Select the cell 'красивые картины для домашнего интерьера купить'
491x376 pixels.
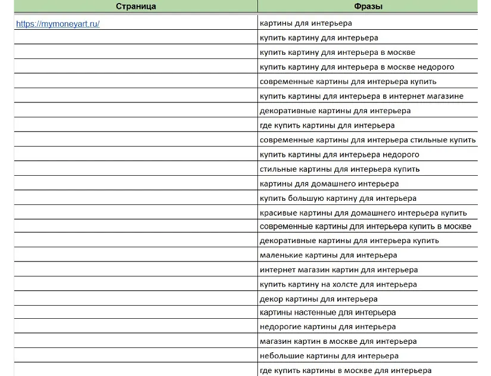[363, 213]
